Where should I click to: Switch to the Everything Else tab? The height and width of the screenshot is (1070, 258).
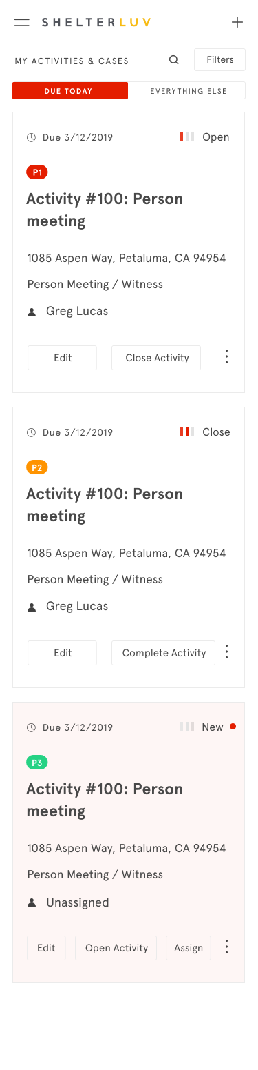[x=188, y=91]
